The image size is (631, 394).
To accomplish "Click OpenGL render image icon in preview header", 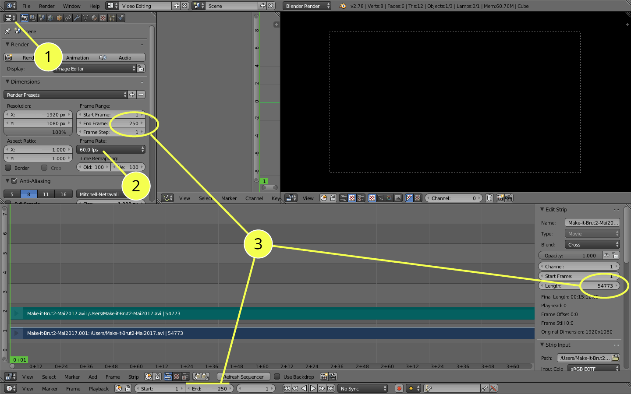I will pyautogui.click(x=500, y=198).
